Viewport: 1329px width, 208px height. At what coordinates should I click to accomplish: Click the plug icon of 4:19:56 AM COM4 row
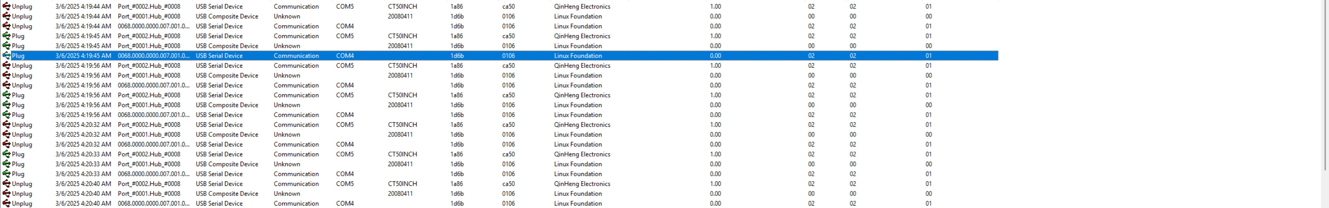point(6,115)
